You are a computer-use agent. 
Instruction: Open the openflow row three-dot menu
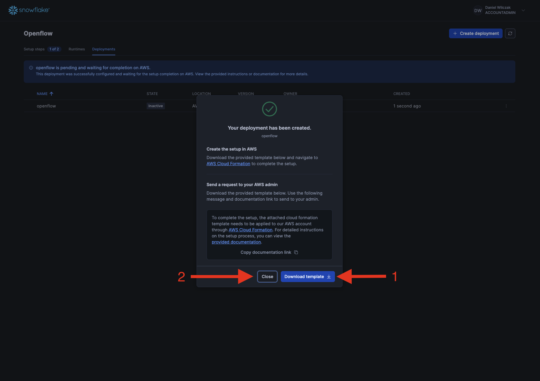(x=506, y=106)
